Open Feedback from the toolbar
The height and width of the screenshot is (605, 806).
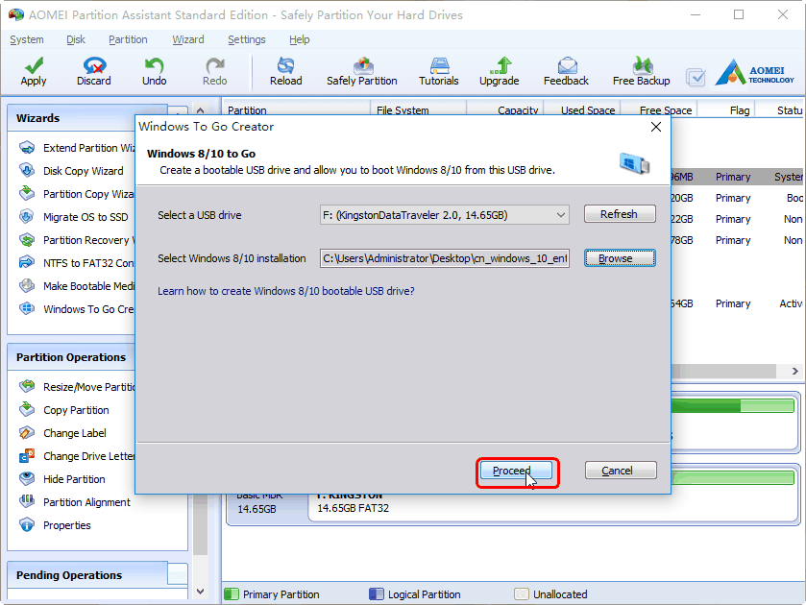(x=566, y=71)
